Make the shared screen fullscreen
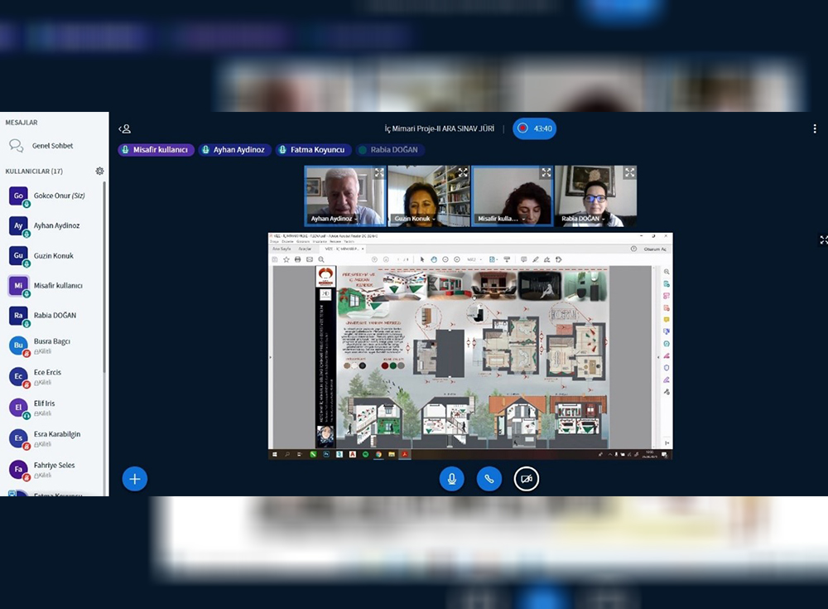 (x=823, y=240)
